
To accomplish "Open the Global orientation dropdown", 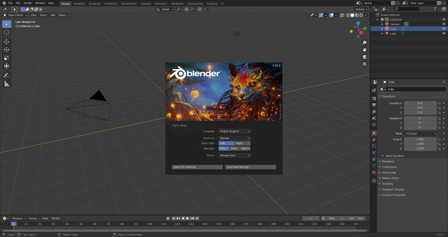I will [165, 9].
